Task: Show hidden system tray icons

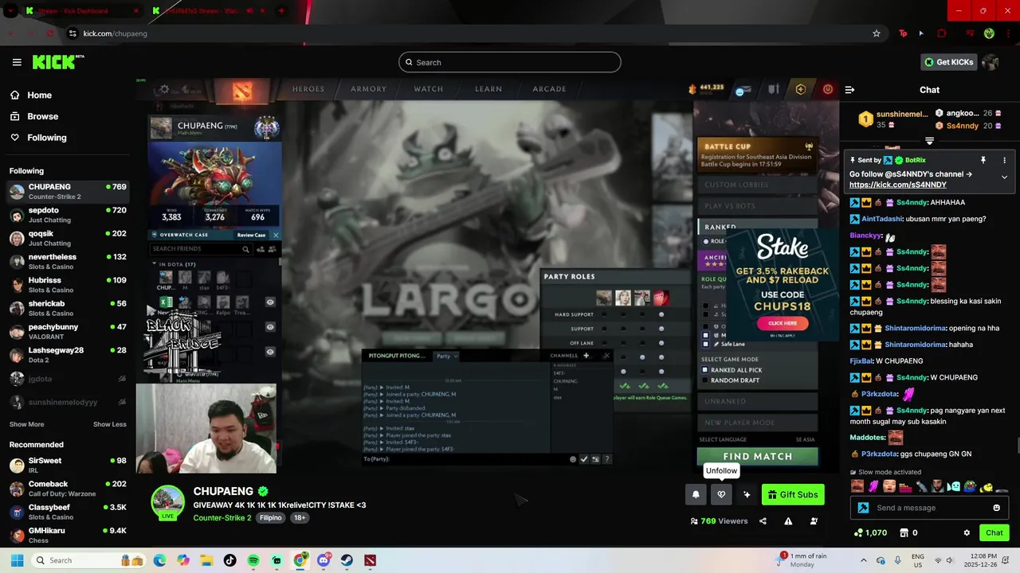Action: [x=863, y=560]
